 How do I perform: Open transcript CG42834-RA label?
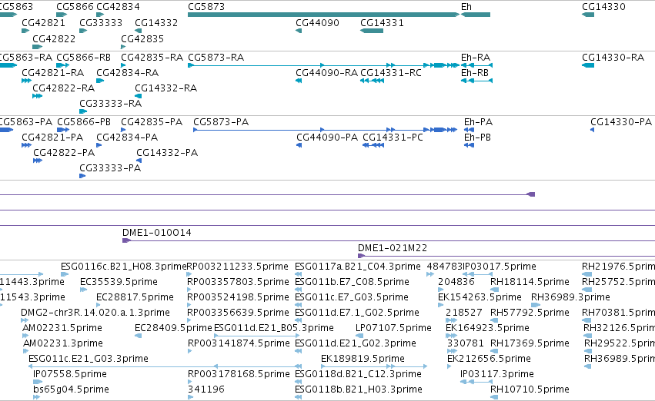coord(128,73)
